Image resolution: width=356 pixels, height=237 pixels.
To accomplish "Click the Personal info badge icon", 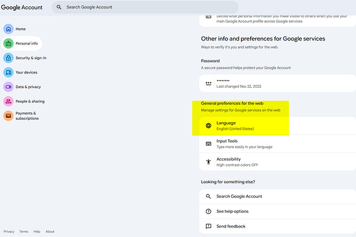I will 8,43.
